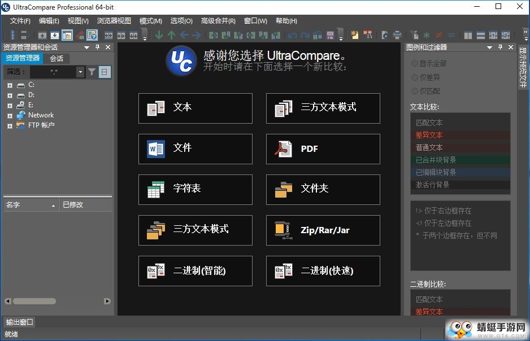
Task: Expand the E: drive node
Action: [10, 106]
